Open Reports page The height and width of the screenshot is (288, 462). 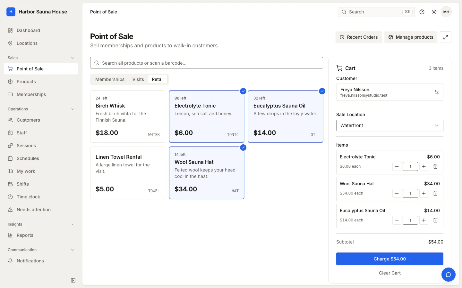pyautogui.click(x=41, y=235)
